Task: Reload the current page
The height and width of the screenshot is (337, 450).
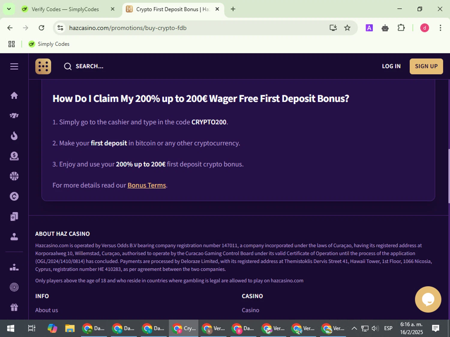Action: pyautogui.click(x=41, y=28)
